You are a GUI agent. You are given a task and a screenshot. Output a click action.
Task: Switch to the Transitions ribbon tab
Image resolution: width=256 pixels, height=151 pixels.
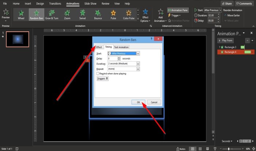coord(55,4)
